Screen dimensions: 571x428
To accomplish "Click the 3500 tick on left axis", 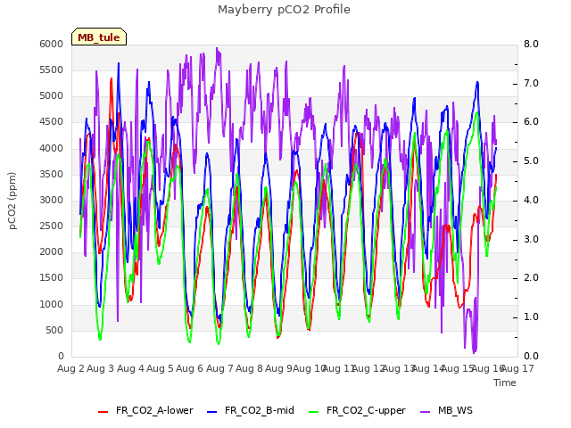I will tap(52, 174).
